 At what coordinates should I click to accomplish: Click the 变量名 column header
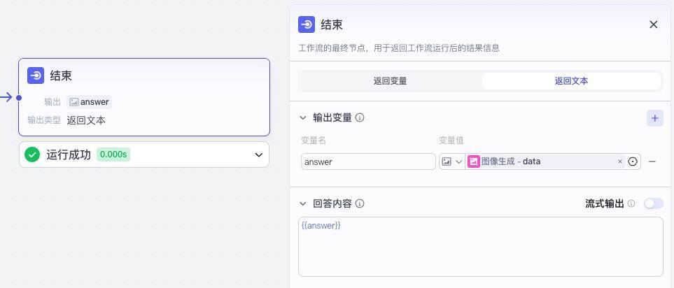coord(314,141)
